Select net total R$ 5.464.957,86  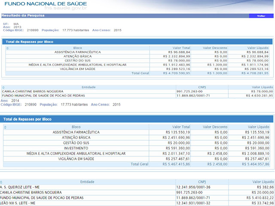pyautogui.click(x=256, y=164)
